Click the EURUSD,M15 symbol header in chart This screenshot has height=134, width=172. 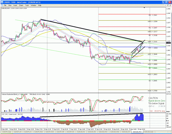(14, 8)
